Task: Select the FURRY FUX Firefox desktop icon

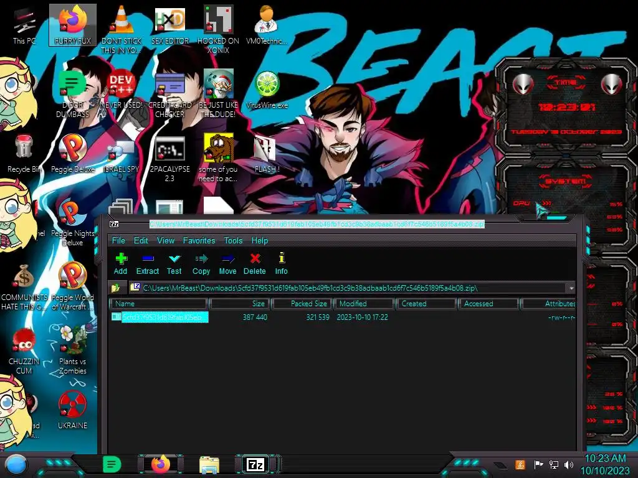Action: 73,25
